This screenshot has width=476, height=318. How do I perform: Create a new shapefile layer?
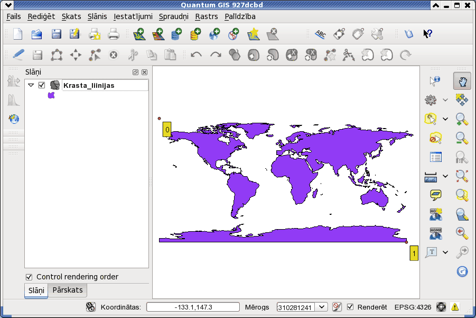click(x=254, y=34)
